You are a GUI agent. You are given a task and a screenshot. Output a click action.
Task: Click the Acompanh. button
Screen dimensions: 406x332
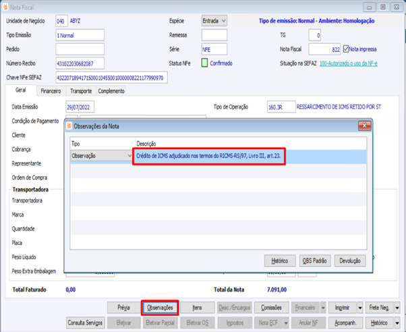pos(345,323)
